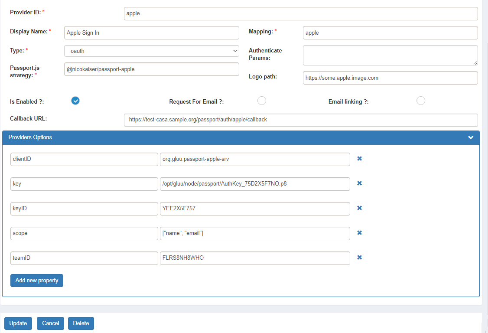Click the Update button
The image size is (488, 333).
tap(18, 323)
